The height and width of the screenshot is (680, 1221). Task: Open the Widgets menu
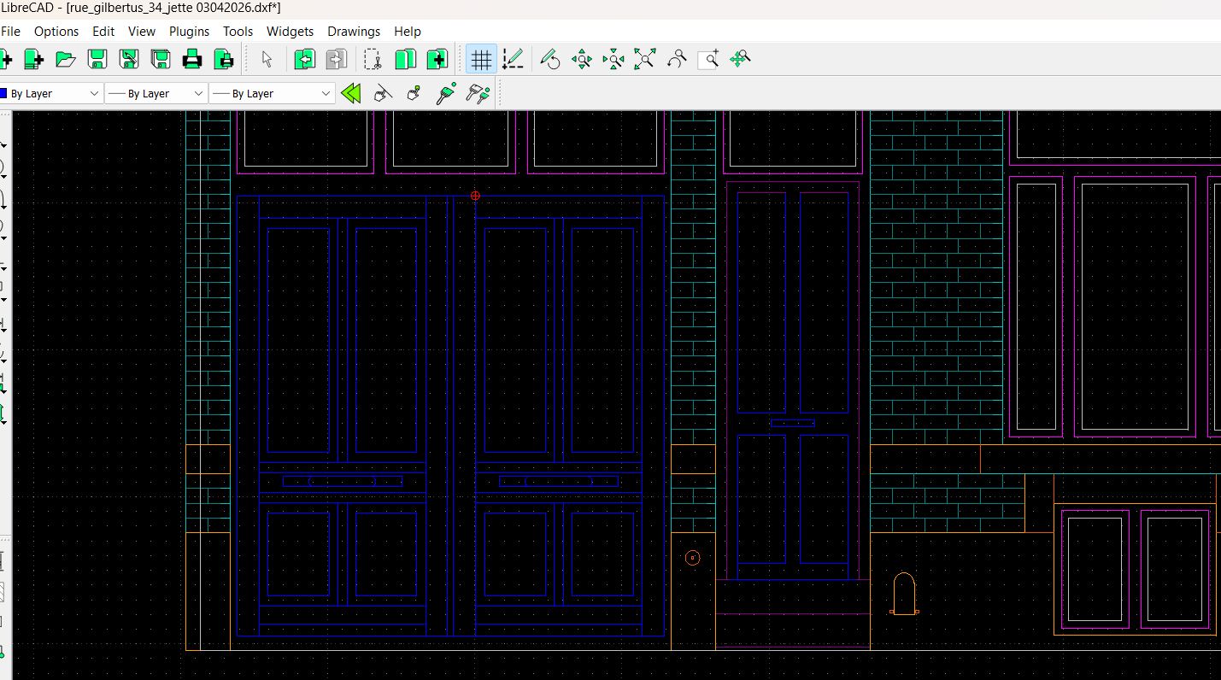(290, 31)
